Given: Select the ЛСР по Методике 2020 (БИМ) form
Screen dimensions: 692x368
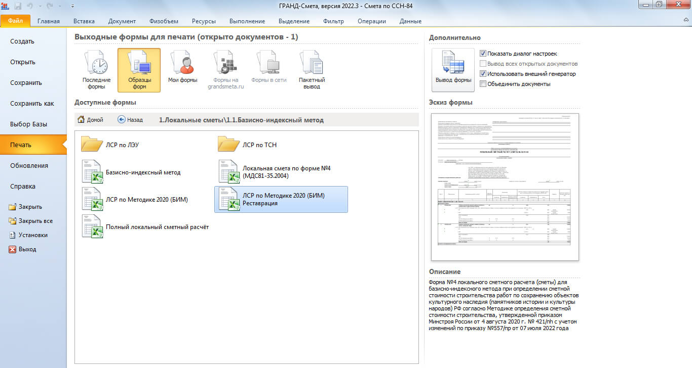Looking at the screenshot, I should tap(135, 199).
